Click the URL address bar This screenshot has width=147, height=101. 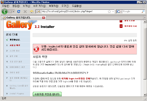(74, 11)
